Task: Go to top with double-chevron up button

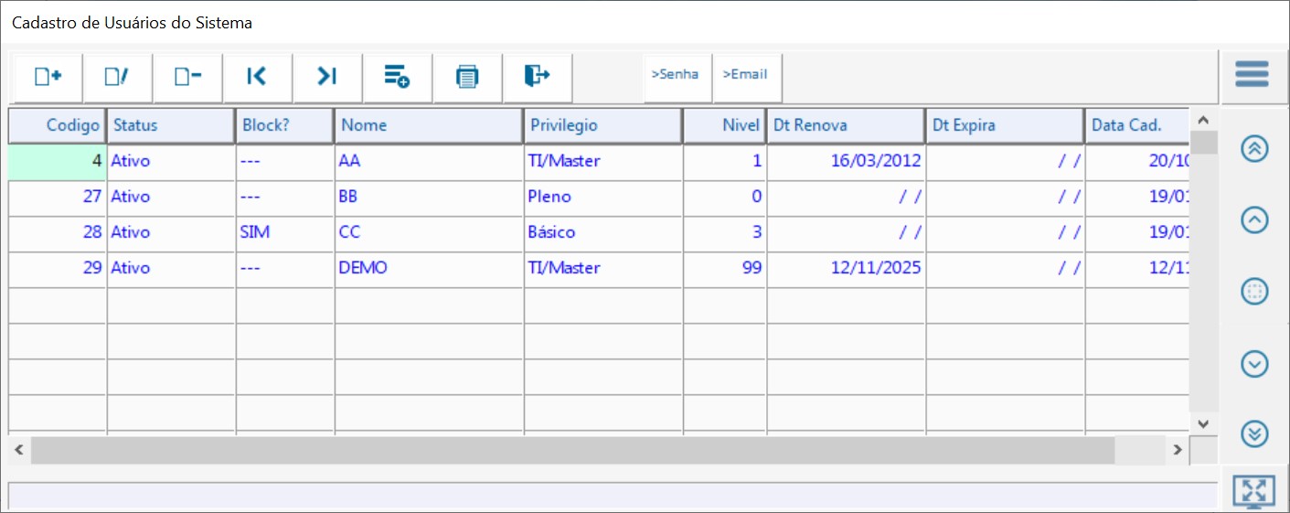Action: [x=1254, y=148]
